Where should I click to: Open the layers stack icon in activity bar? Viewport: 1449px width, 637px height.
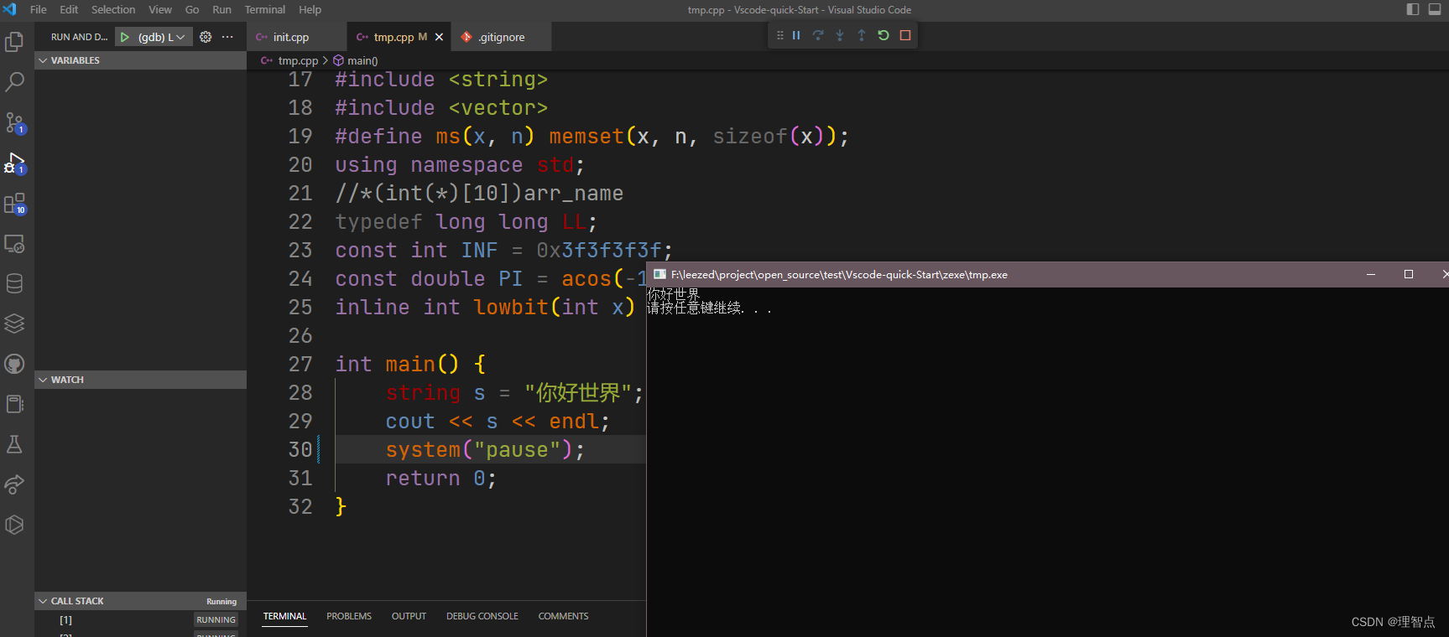[14, 324]
